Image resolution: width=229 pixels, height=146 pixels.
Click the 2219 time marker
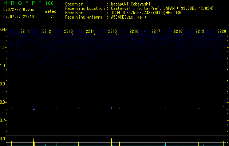[x=200, y=31]
